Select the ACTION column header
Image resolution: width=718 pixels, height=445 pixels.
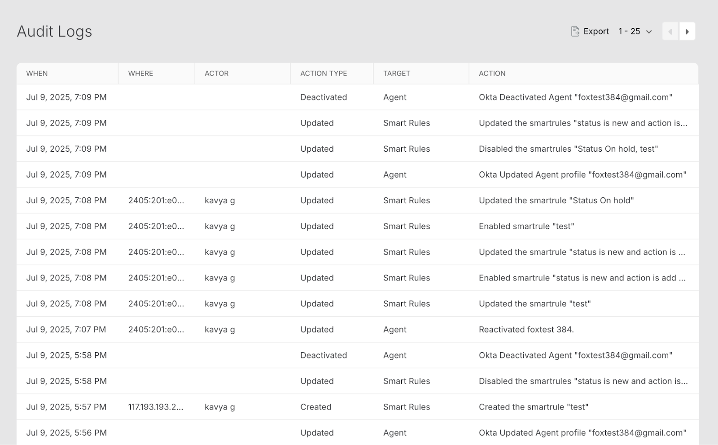pos(492,74)
